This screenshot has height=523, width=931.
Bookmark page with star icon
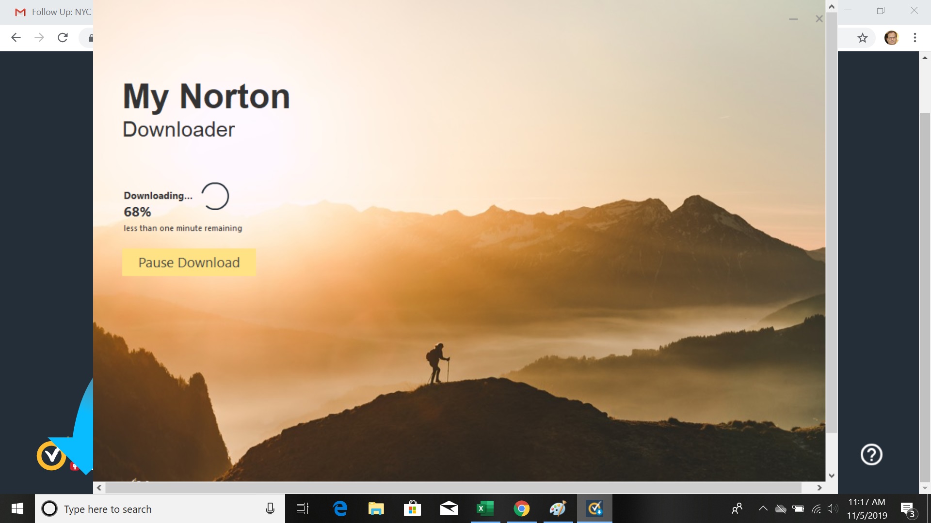(862, 38)
